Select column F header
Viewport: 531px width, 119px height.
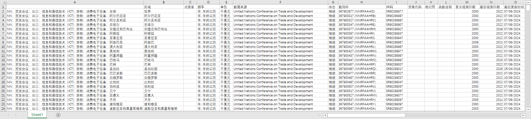280,2
